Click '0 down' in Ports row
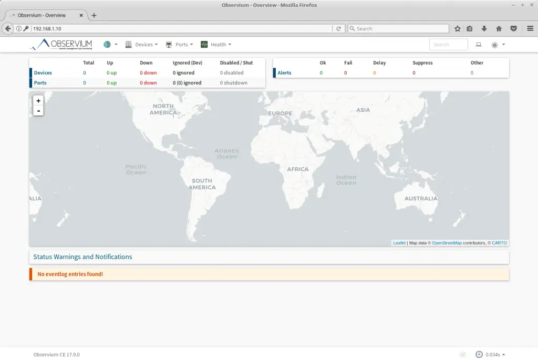 click(x=148, y=82)
